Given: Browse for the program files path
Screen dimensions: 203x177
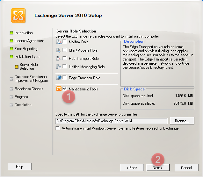Looking at the screenshot, I should coord(182,121).
